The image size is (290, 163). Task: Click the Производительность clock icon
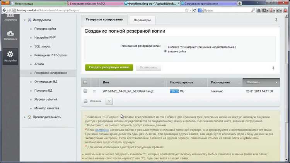[29, 117]
